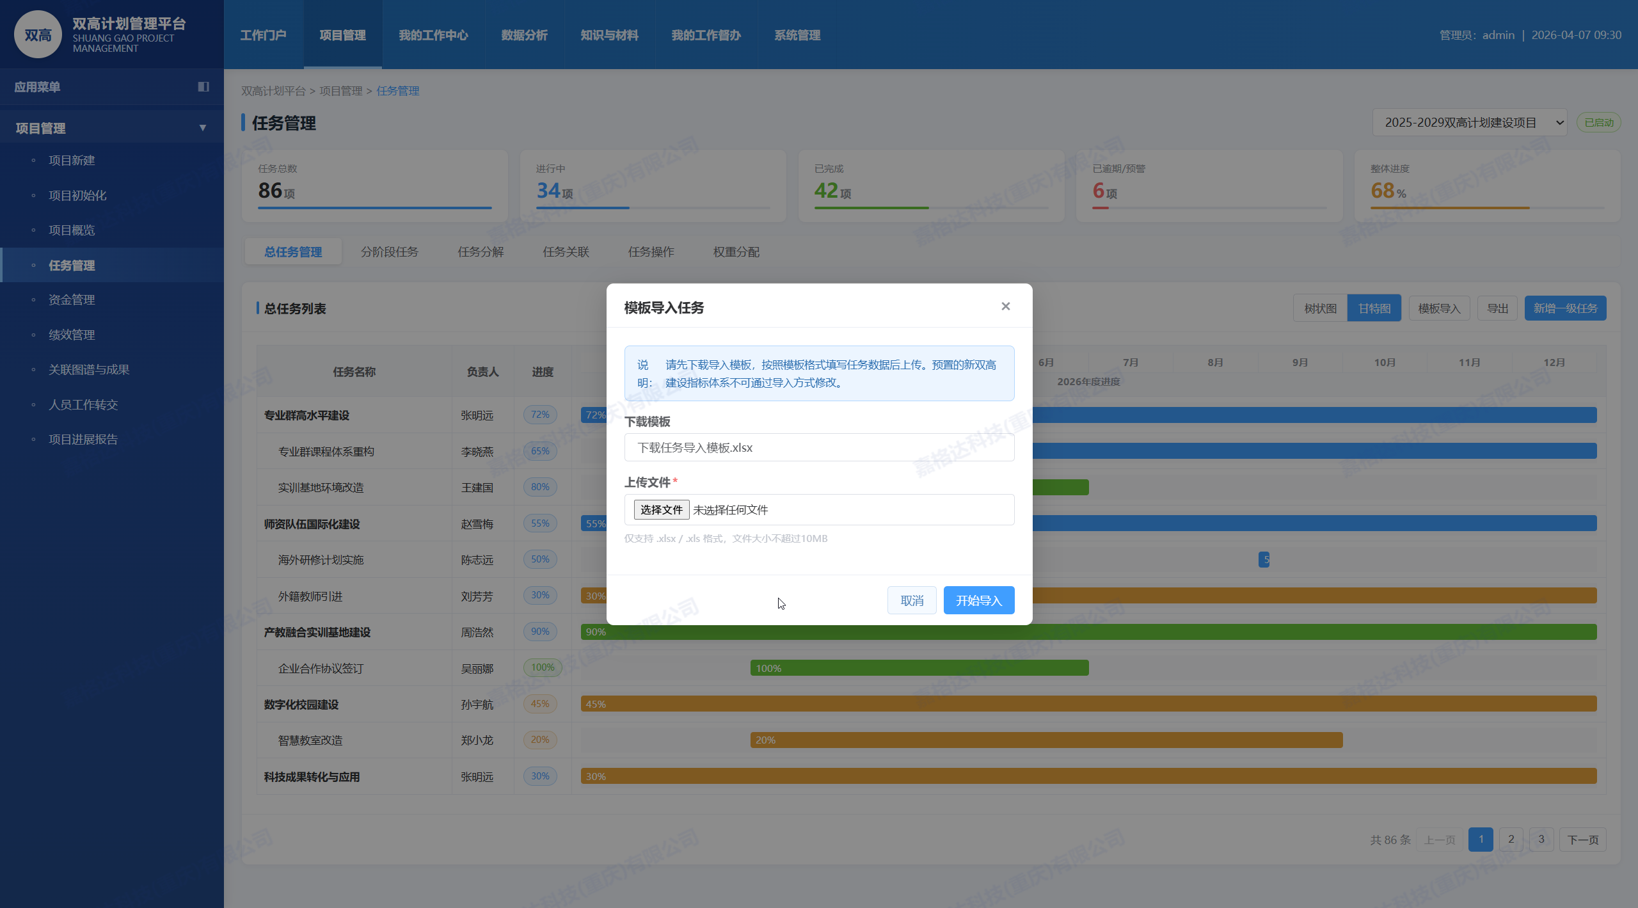The width and height of the screenshot is (1638, 908).
Task: Switch to 甘特图 Gantt view
Action: tap(1374, 308)
